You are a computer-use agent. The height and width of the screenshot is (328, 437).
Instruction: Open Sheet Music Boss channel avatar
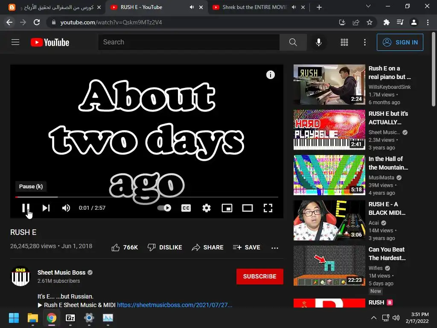click(20, 276)
